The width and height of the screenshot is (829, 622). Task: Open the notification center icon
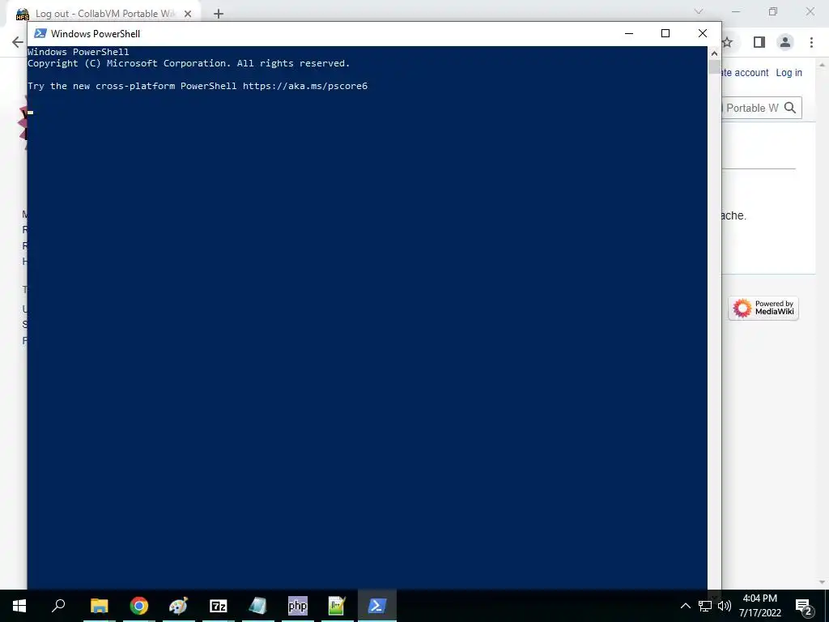[804, 606]
